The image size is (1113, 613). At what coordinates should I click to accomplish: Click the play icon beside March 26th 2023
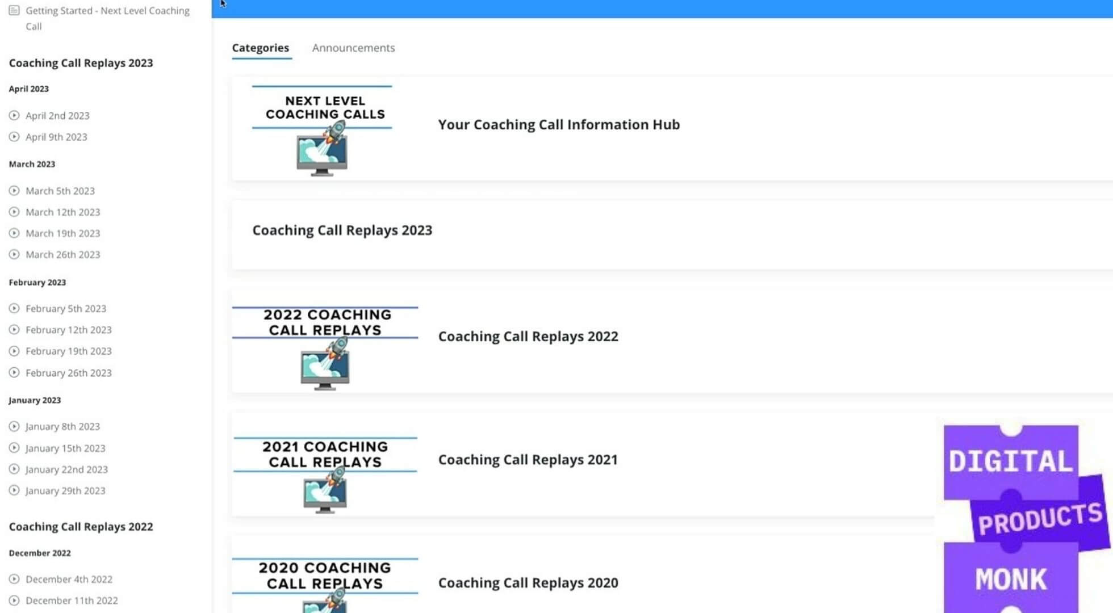point(14,254)
